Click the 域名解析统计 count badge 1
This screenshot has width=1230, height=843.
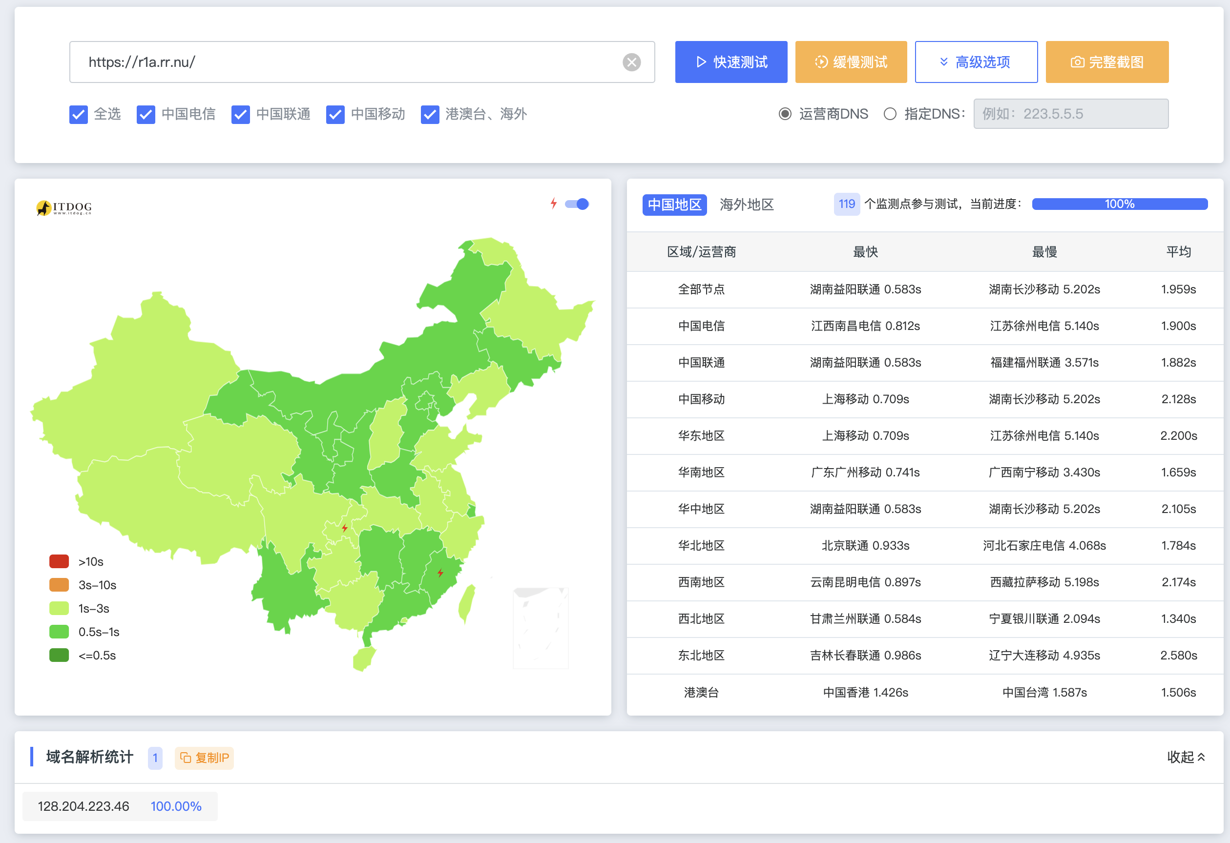point(155,758)
